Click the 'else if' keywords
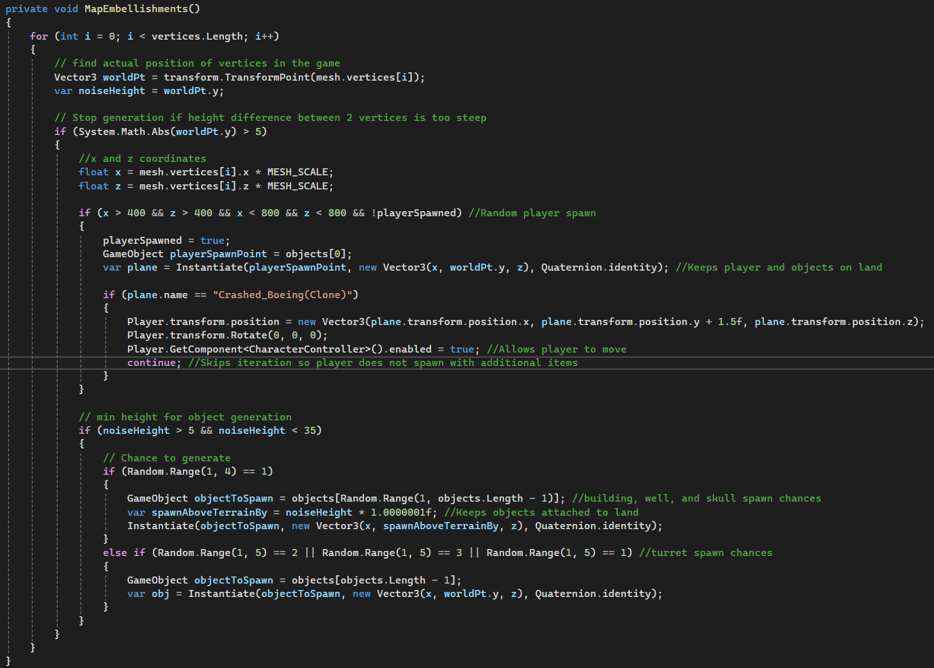Viewport: 934px width, 668px height. coord(124,553)
